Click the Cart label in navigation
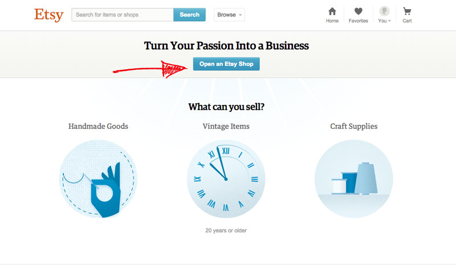This screenshot has width=456, height=267. click(407, 21)
